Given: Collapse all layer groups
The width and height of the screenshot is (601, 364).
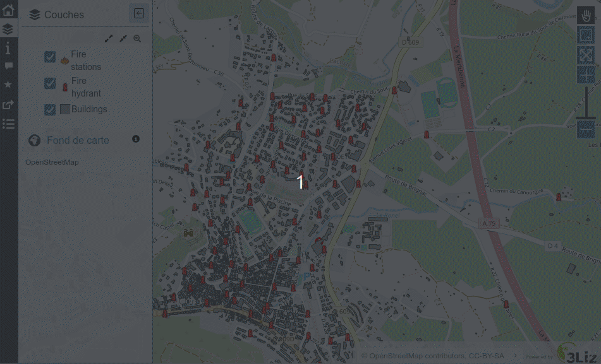Looking at the screenshot, I should 123,38.
